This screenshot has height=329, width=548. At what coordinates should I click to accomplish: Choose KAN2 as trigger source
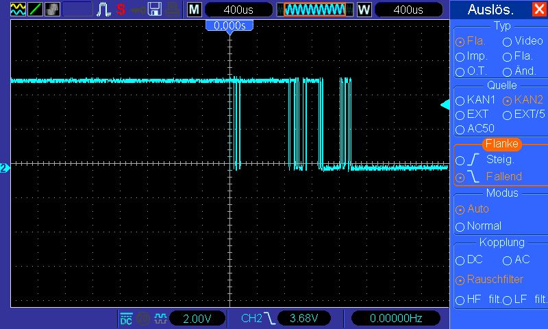(523, 100)
